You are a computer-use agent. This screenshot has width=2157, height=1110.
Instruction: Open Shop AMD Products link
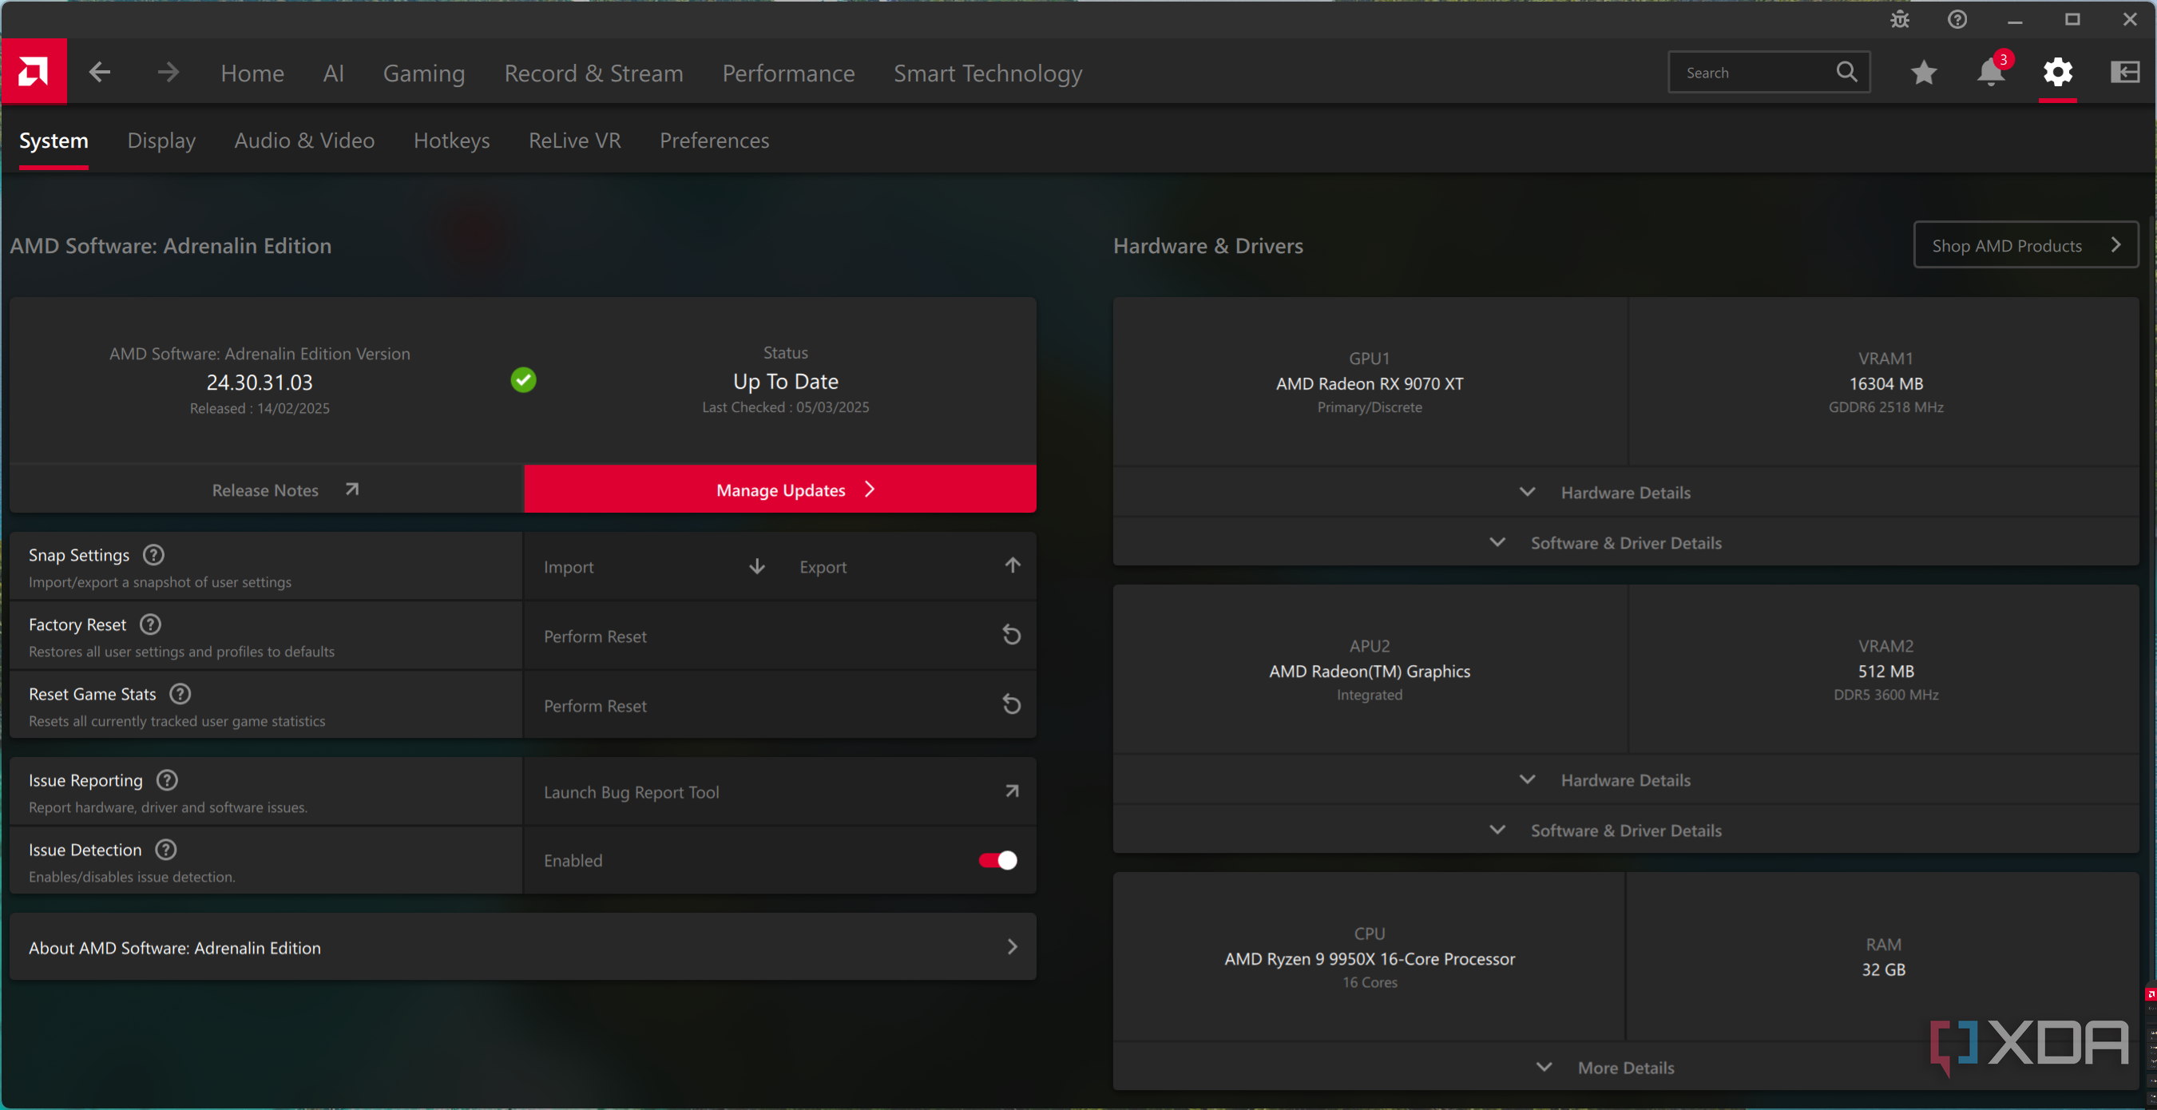[2025, 245]
